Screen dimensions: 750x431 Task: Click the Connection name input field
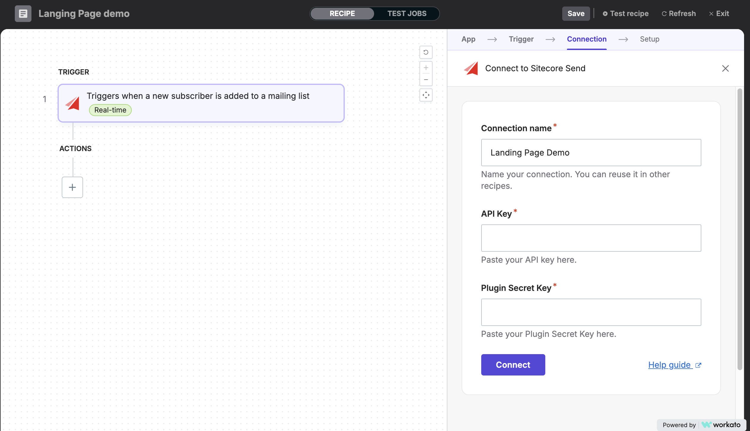point(591,152)
